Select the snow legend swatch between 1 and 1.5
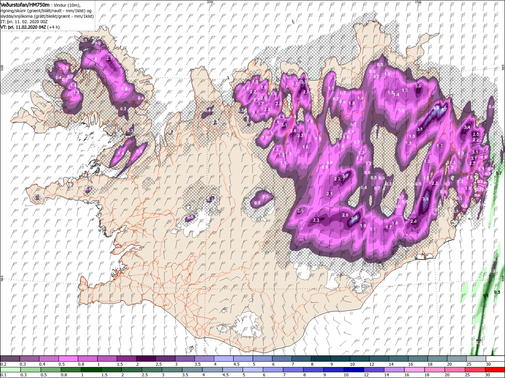Screen dimensions: 505x378 [107, 359]
